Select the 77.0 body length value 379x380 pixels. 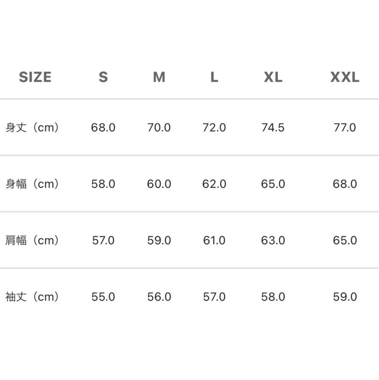pos(345,128)
